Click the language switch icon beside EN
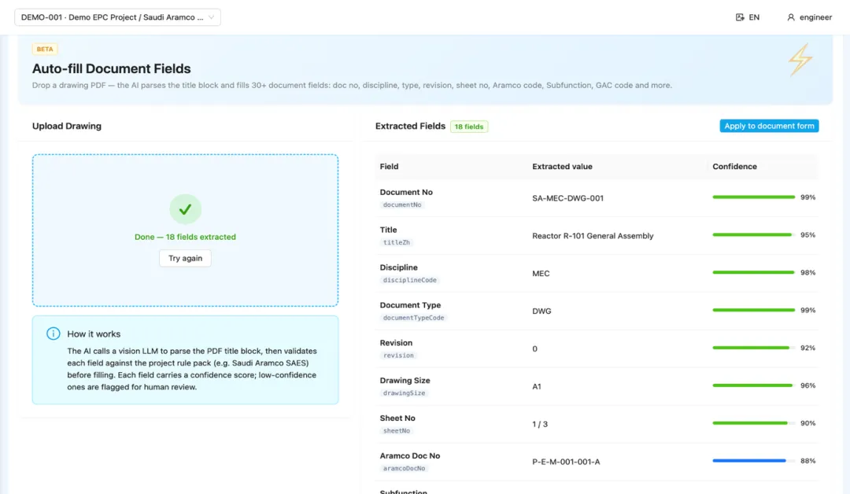The width and height of the screenshot is (850, 494). [740, 17]
